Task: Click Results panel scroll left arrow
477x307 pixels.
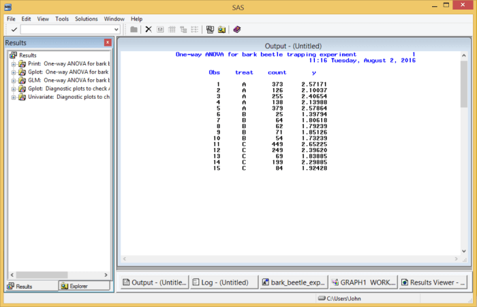Action: click(x=12, y=275)
